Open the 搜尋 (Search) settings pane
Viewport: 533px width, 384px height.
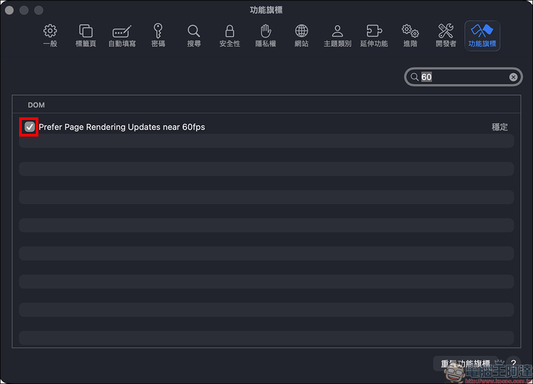pyautogui.click(x=194, y=36)
